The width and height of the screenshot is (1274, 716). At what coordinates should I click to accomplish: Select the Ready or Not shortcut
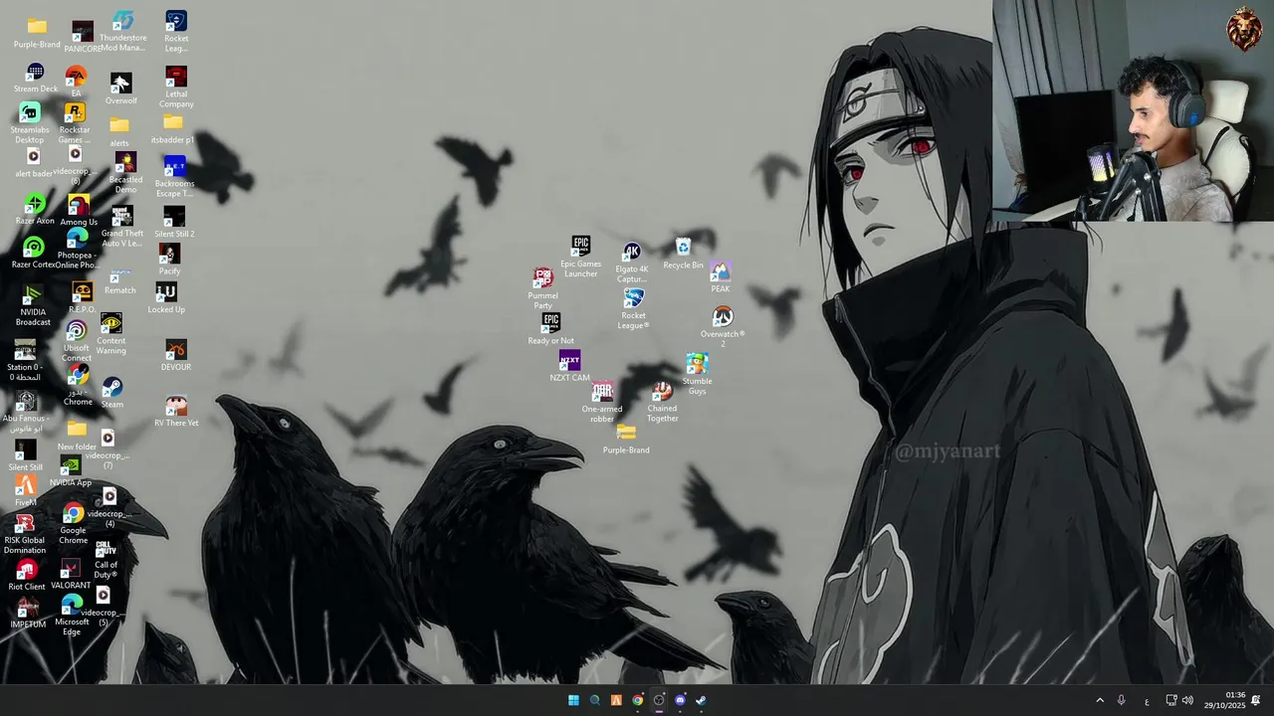[550, 329]
